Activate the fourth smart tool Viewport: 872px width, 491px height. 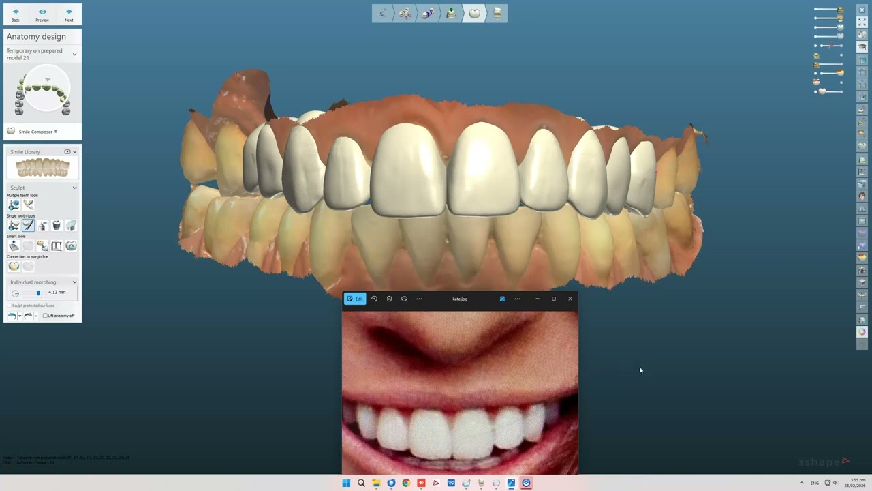tap(57, 245)
